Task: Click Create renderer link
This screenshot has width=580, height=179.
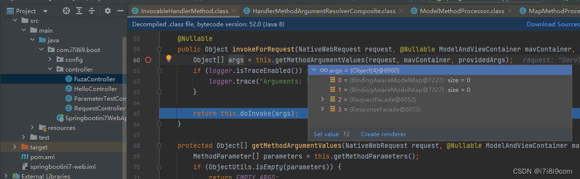Action: coord(383,134)
